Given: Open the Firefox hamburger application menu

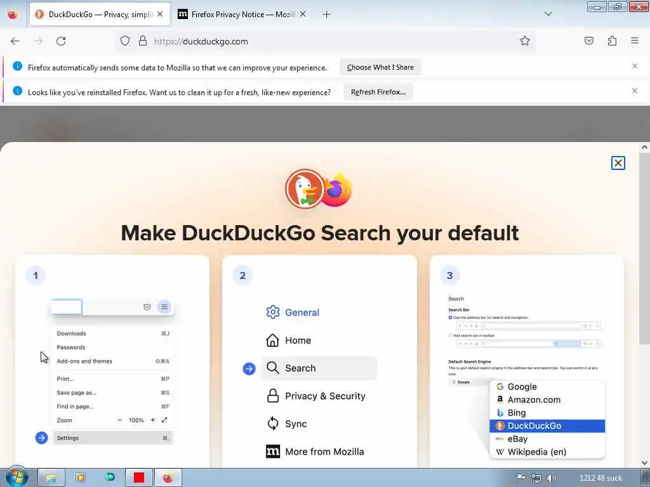Looking at the screenshot, I should (x=635, y=41).
